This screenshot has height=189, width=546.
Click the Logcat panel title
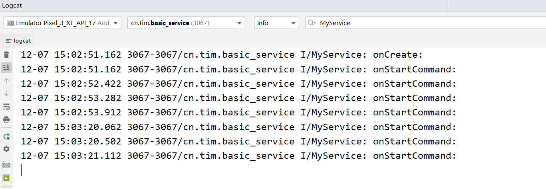[11, 5]
